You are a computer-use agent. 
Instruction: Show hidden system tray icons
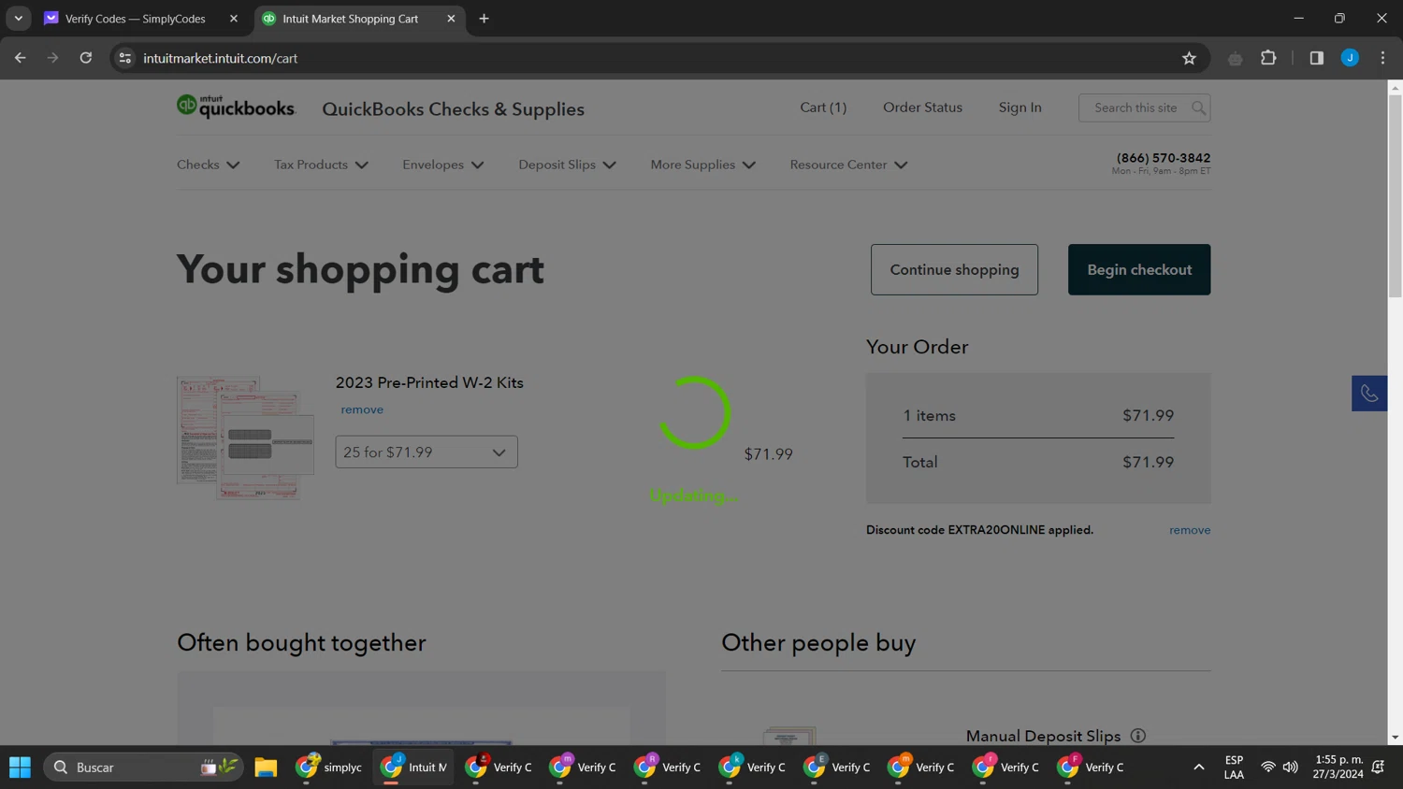1198,767
